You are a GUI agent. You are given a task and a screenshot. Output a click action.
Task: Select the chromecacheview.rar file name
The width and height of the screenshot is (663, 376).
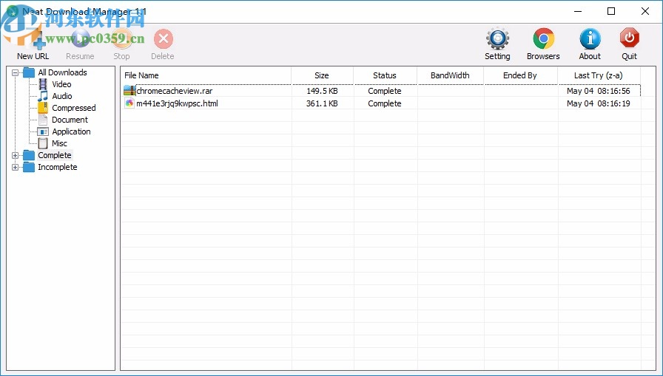click(x=174, y=91)
